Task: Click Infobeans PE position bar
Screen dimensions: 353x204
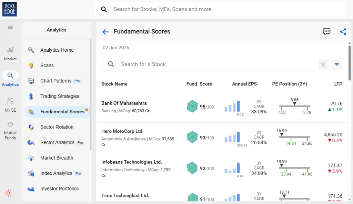Action: coord(294,168)
